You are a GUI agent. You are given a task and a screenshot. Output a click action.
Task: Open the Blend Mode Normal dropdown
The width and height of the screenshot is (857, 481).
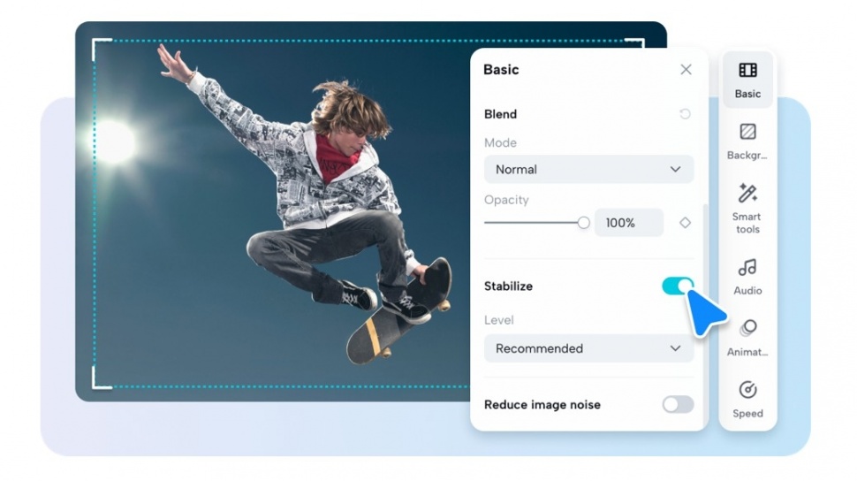tap(588, 169)
